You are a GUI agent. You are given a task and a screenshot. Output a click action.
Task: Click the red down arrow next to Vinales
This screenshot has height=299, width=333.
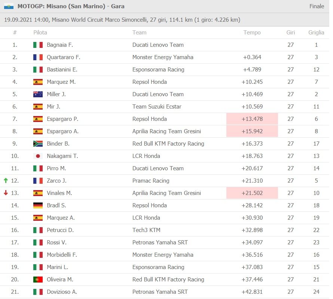coord(6,193)
